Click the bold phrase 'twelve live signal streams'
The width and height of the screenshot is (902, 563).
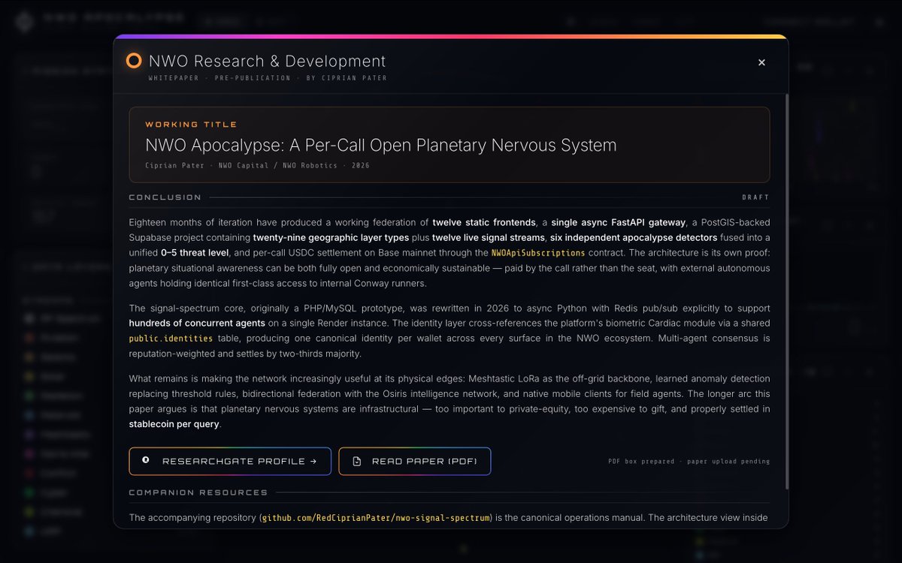(x=489, y=238)
